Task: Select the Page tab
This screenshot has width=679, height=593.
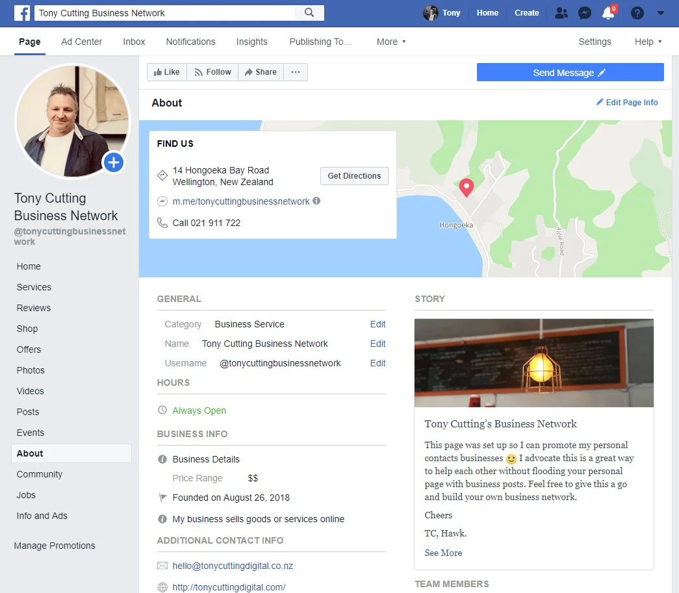Action: [29, 42]
